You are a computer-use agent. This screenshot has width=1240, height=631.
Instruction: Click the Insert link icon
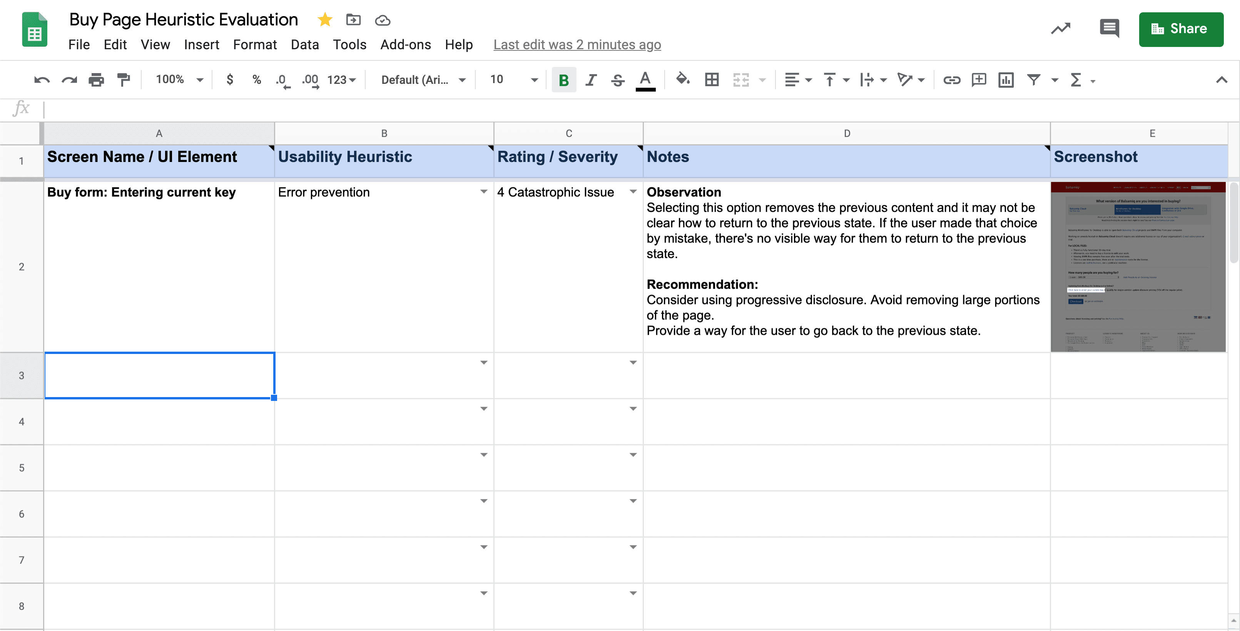coord(951,80)
